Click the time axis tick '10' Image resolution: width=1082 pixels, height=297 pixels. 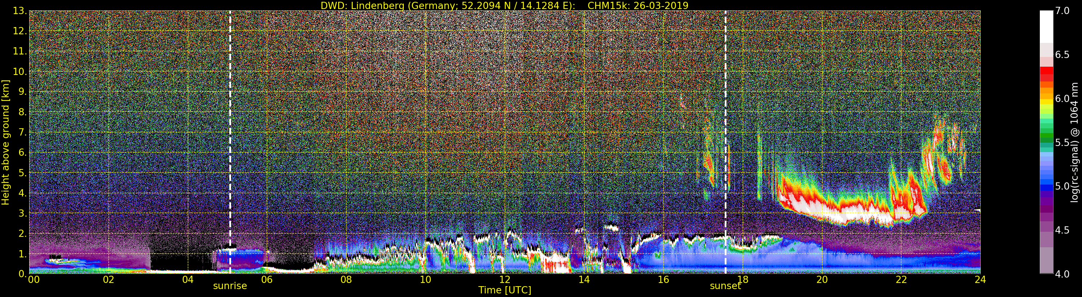click(425, 279)
